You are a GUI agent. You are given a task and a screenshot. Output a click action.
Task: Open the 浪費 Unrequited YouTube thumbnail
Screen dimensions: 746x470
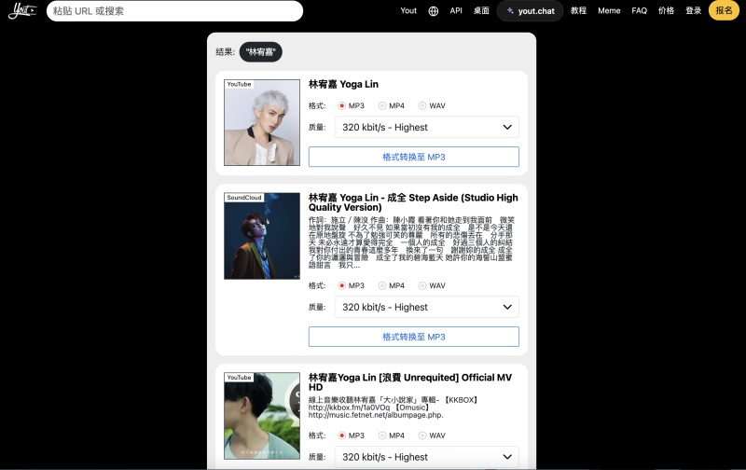point(262,416)
